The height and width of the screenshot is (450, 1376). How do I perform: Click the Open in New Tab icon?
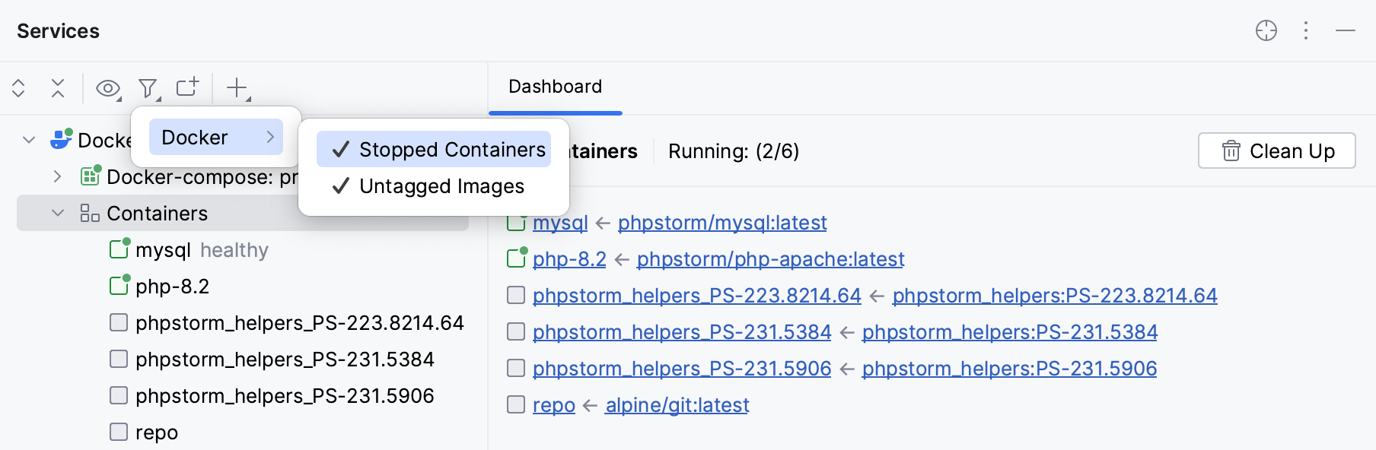[x=187, y=87]
